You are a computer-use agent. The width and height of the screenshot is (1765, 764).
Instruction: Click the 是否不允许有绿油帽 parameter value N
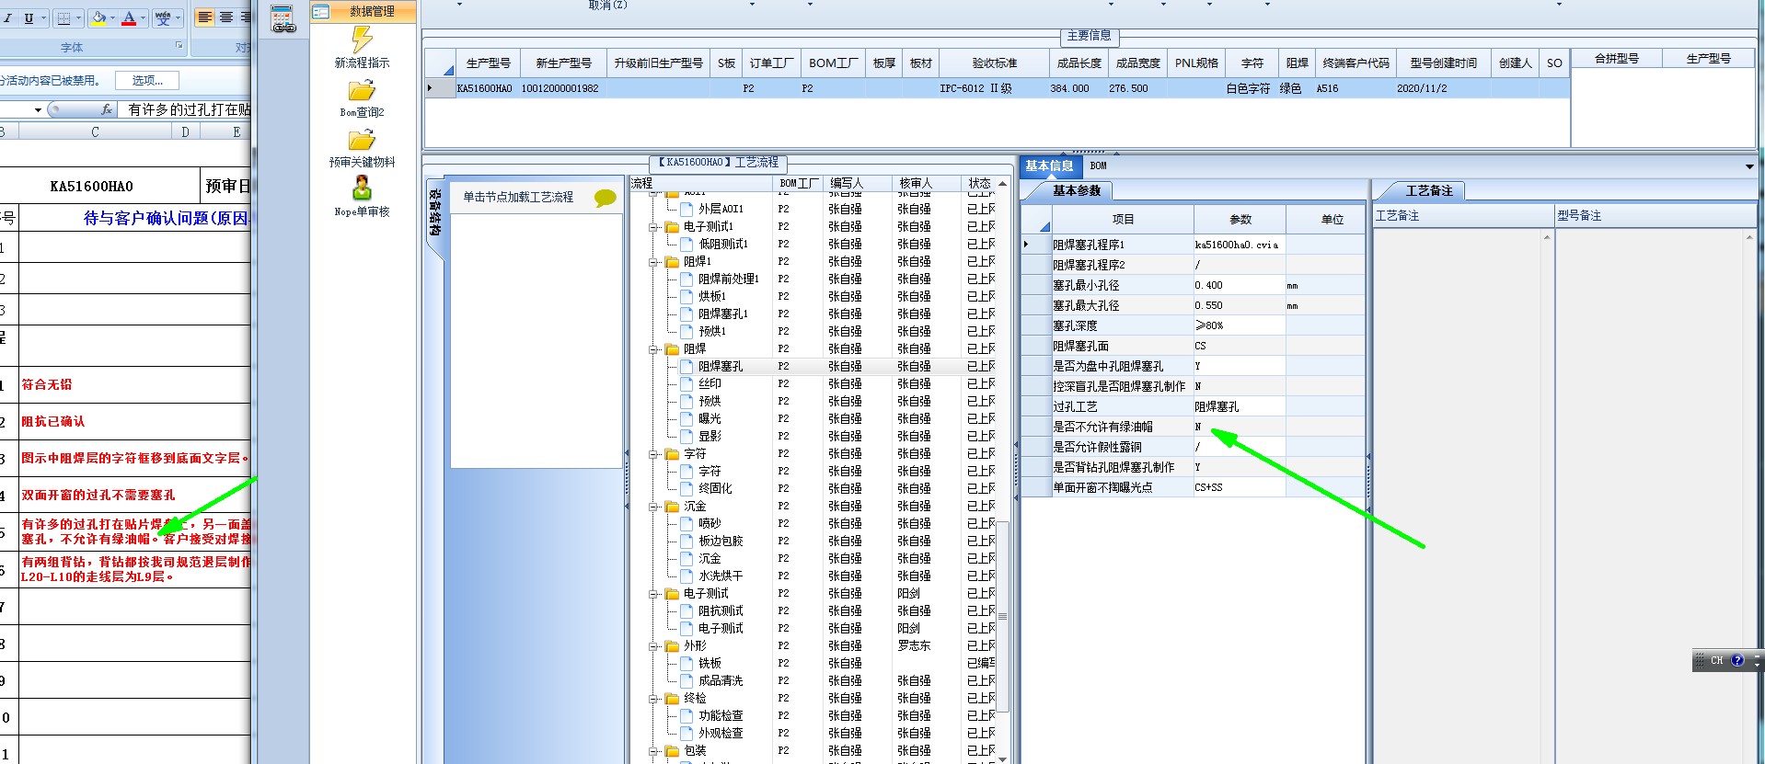[x=1239, y=427]
